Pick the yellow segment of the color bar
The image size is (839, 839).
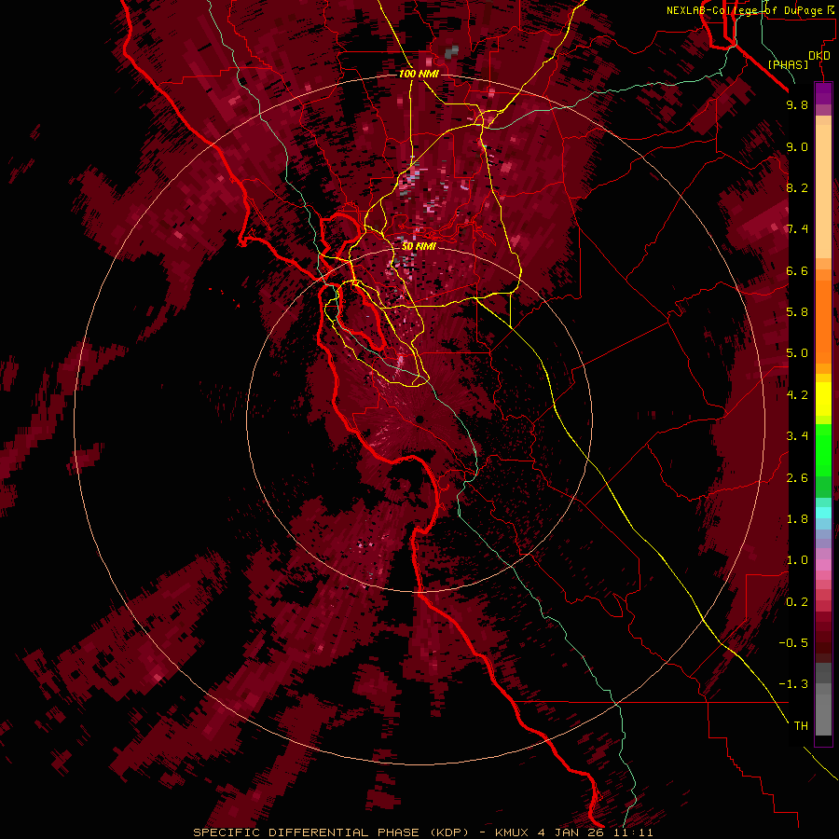(x=823, y=399)
